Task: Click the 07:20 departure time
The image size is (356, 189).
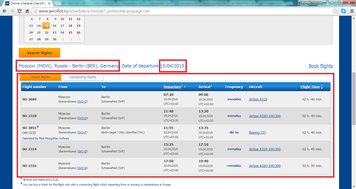Action: (168, 95)
